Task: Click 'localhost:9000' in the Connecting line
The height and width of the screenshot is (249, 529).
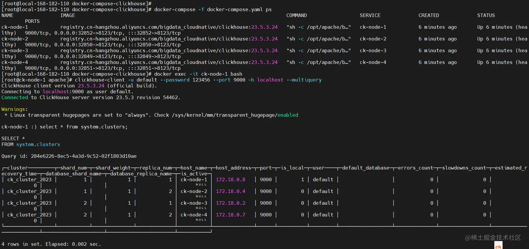Action: tap(63, 91)
